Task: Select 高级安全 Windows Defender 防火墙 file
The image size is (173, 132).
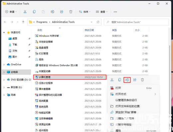Action: [58, 66]
